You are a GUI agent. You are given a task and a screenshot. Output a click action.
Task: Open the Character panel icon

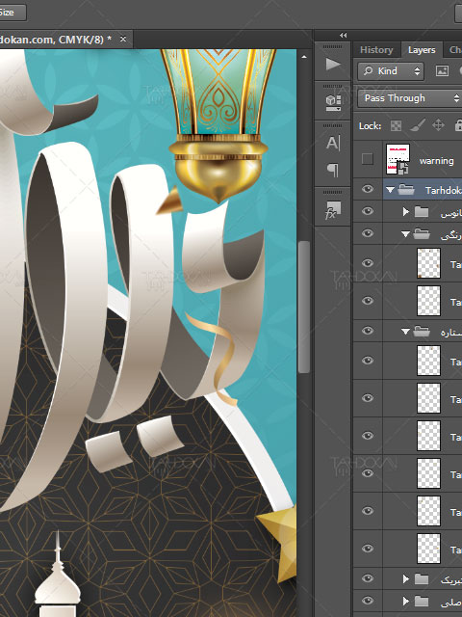(x=333, y=143)
